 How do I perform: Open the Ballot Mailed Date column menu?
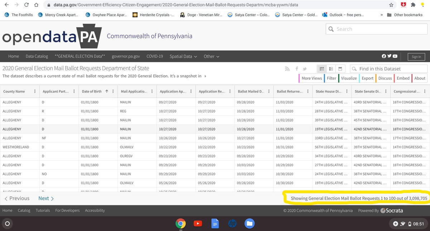[x=269, y=91]
